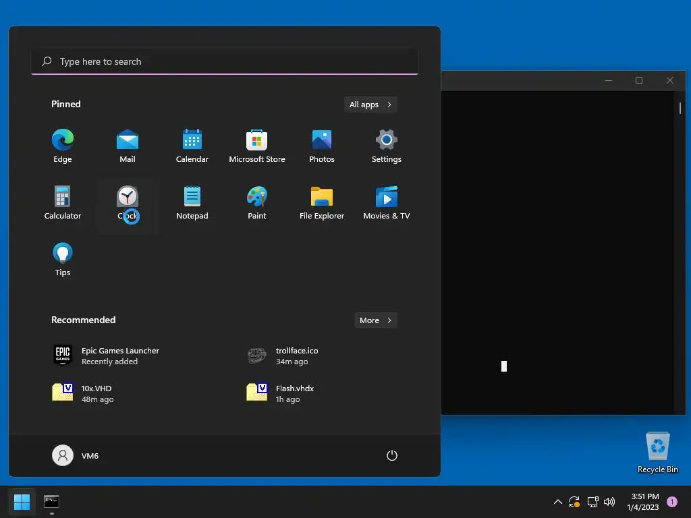The image size is (691, 518).
Task: Minimize the console window
Action: pos(609,81)
